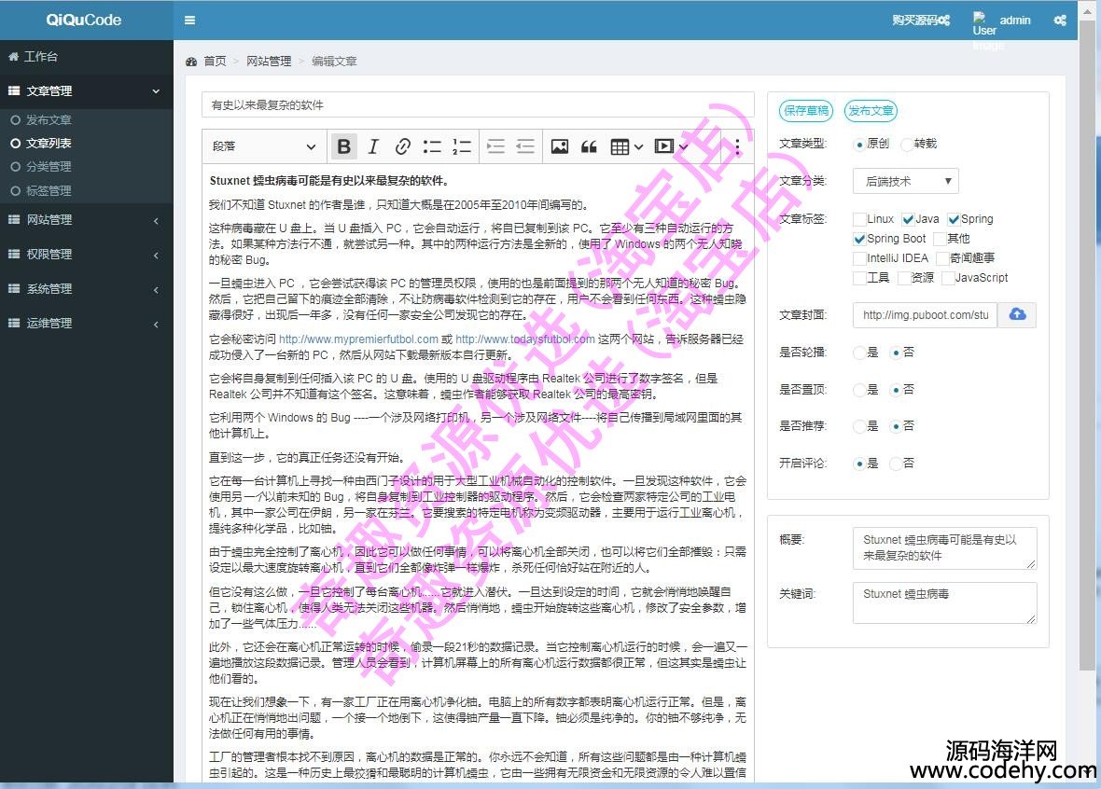Click the breadcrumb dashboard icon
The width and height of the screenshot is (1101, 789).
pyautogui.click(x=191, y=61)
